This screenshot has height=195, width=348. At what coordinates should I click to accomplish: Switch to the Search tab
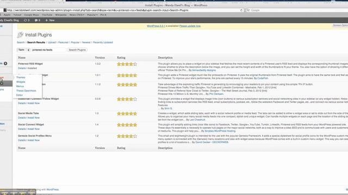(x=21, y=42)
